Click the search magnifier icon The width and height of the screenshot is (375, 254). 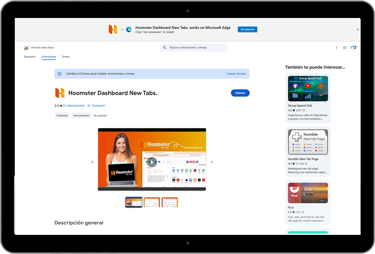point(165,47)
